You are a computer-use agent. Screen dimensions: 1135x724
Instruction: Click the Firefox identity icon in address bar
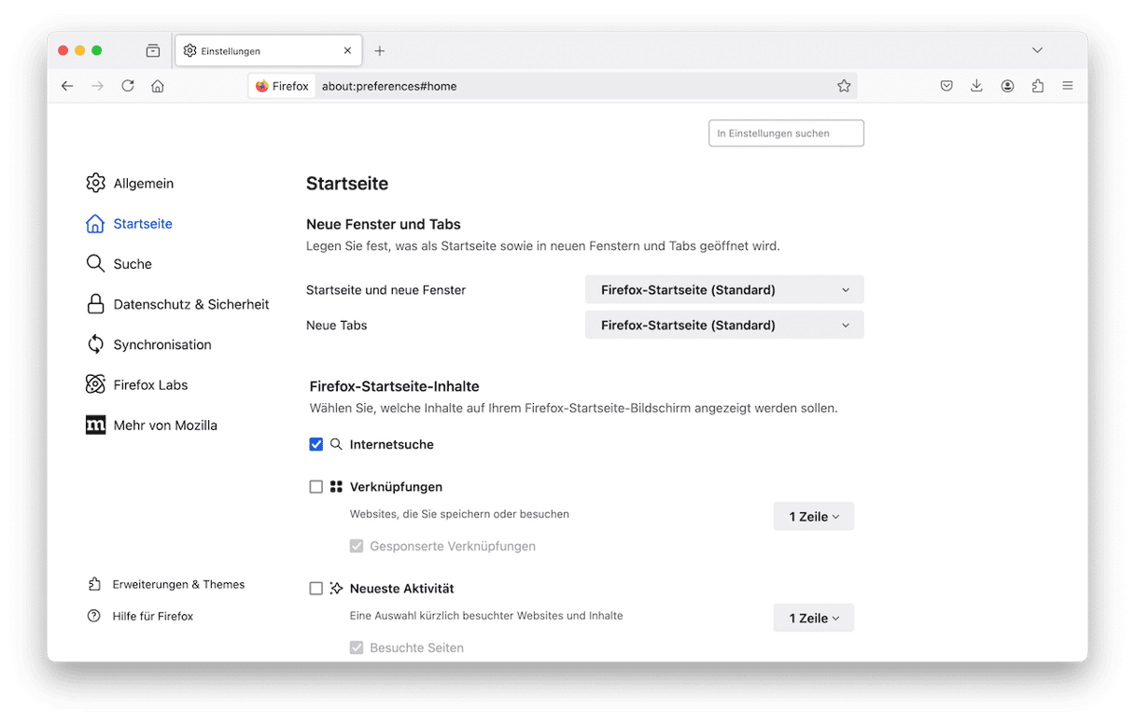pos(262,86)
